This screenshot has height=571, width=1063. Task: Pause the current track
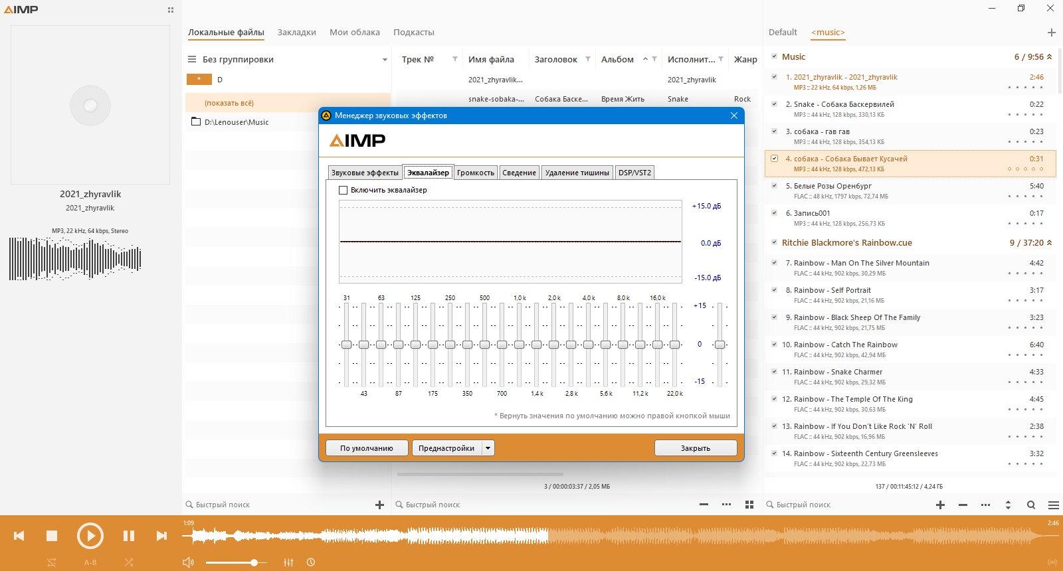[129, 536]
